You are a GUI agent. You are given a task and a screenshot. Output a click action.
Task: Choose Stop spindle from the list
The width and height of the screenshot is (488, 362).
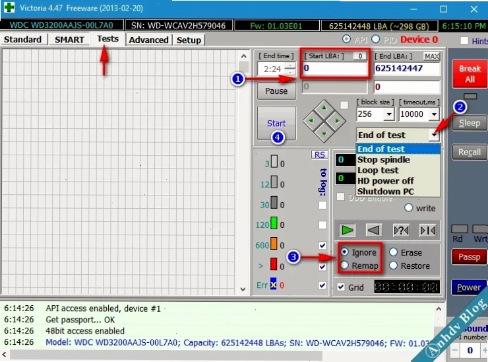398,160
